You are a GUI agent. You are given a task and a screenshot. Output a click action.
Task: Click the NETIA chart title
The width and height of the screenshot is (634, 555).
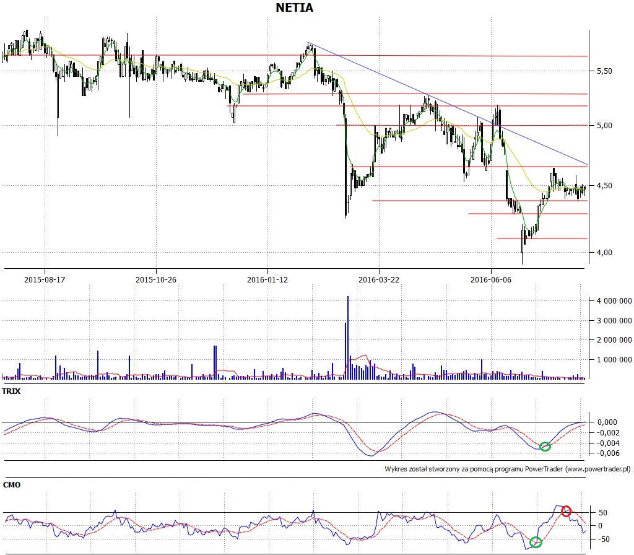(x=294, y=7)
